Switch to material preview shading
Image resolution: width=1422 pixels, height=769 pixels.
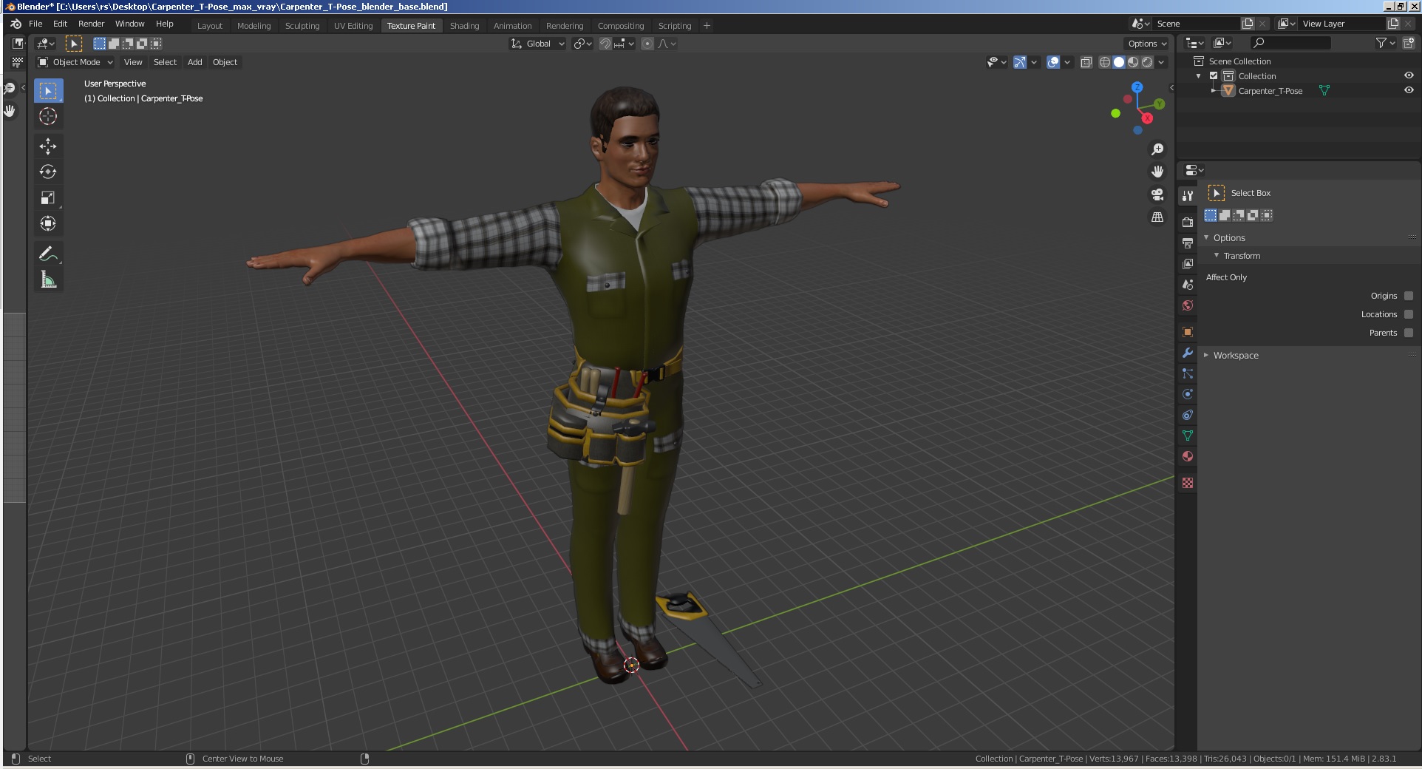tap(1133, 63)
